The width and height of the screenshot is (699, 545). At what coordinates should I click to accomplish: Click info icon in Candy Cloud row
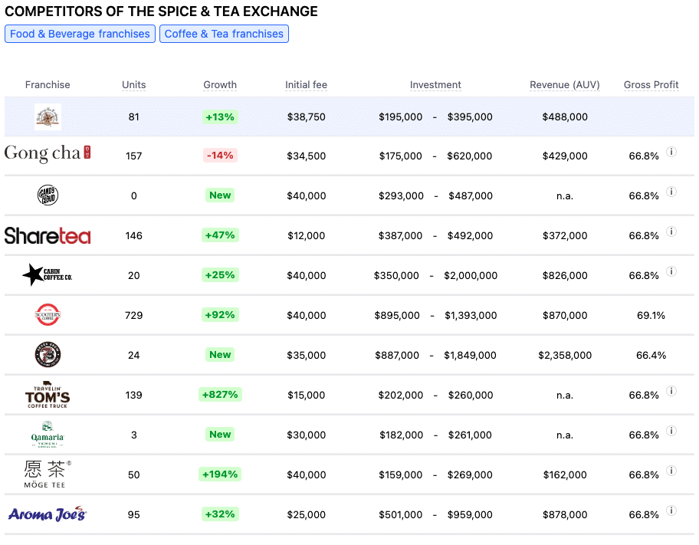[671, 192]
